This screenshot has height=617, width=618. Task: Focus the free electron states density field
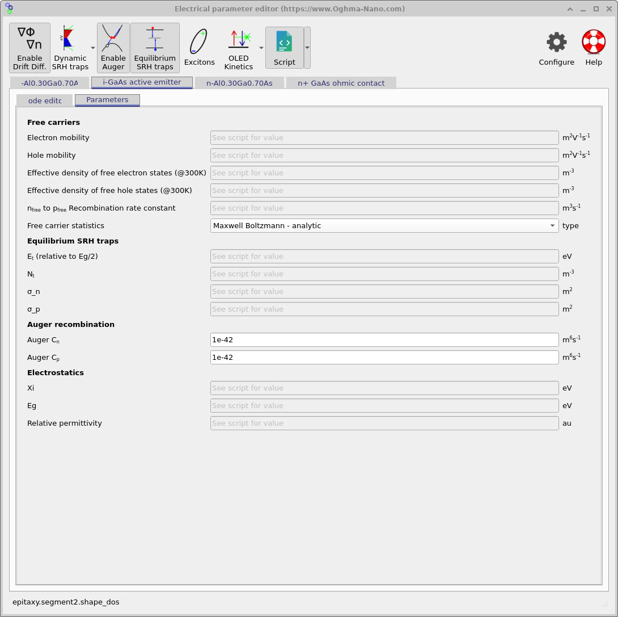pos(384,173)
